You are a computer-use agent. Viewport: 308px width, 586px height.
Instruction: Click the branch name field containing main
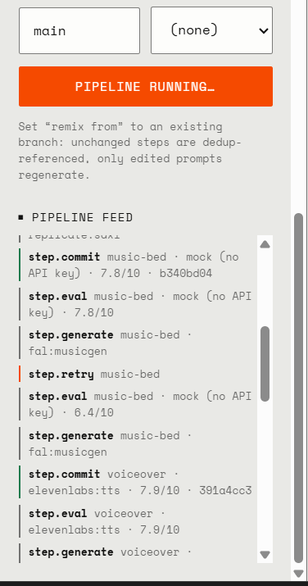coord(79,30)
